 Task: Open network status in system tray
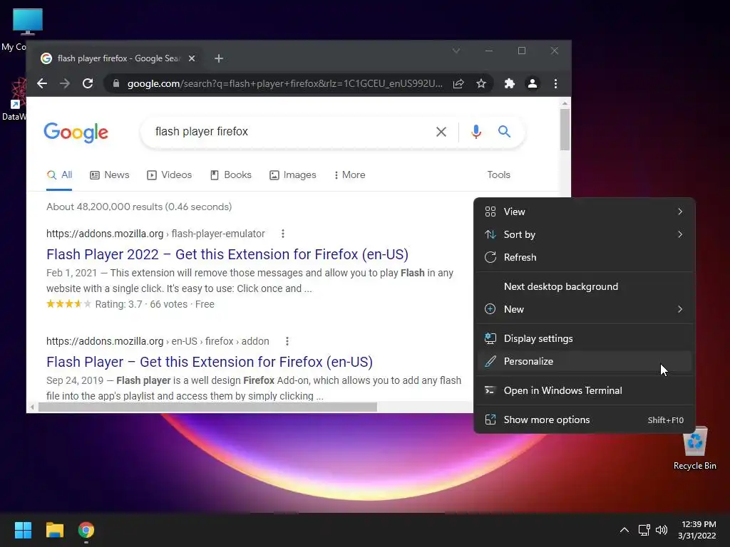coord(644,530)
